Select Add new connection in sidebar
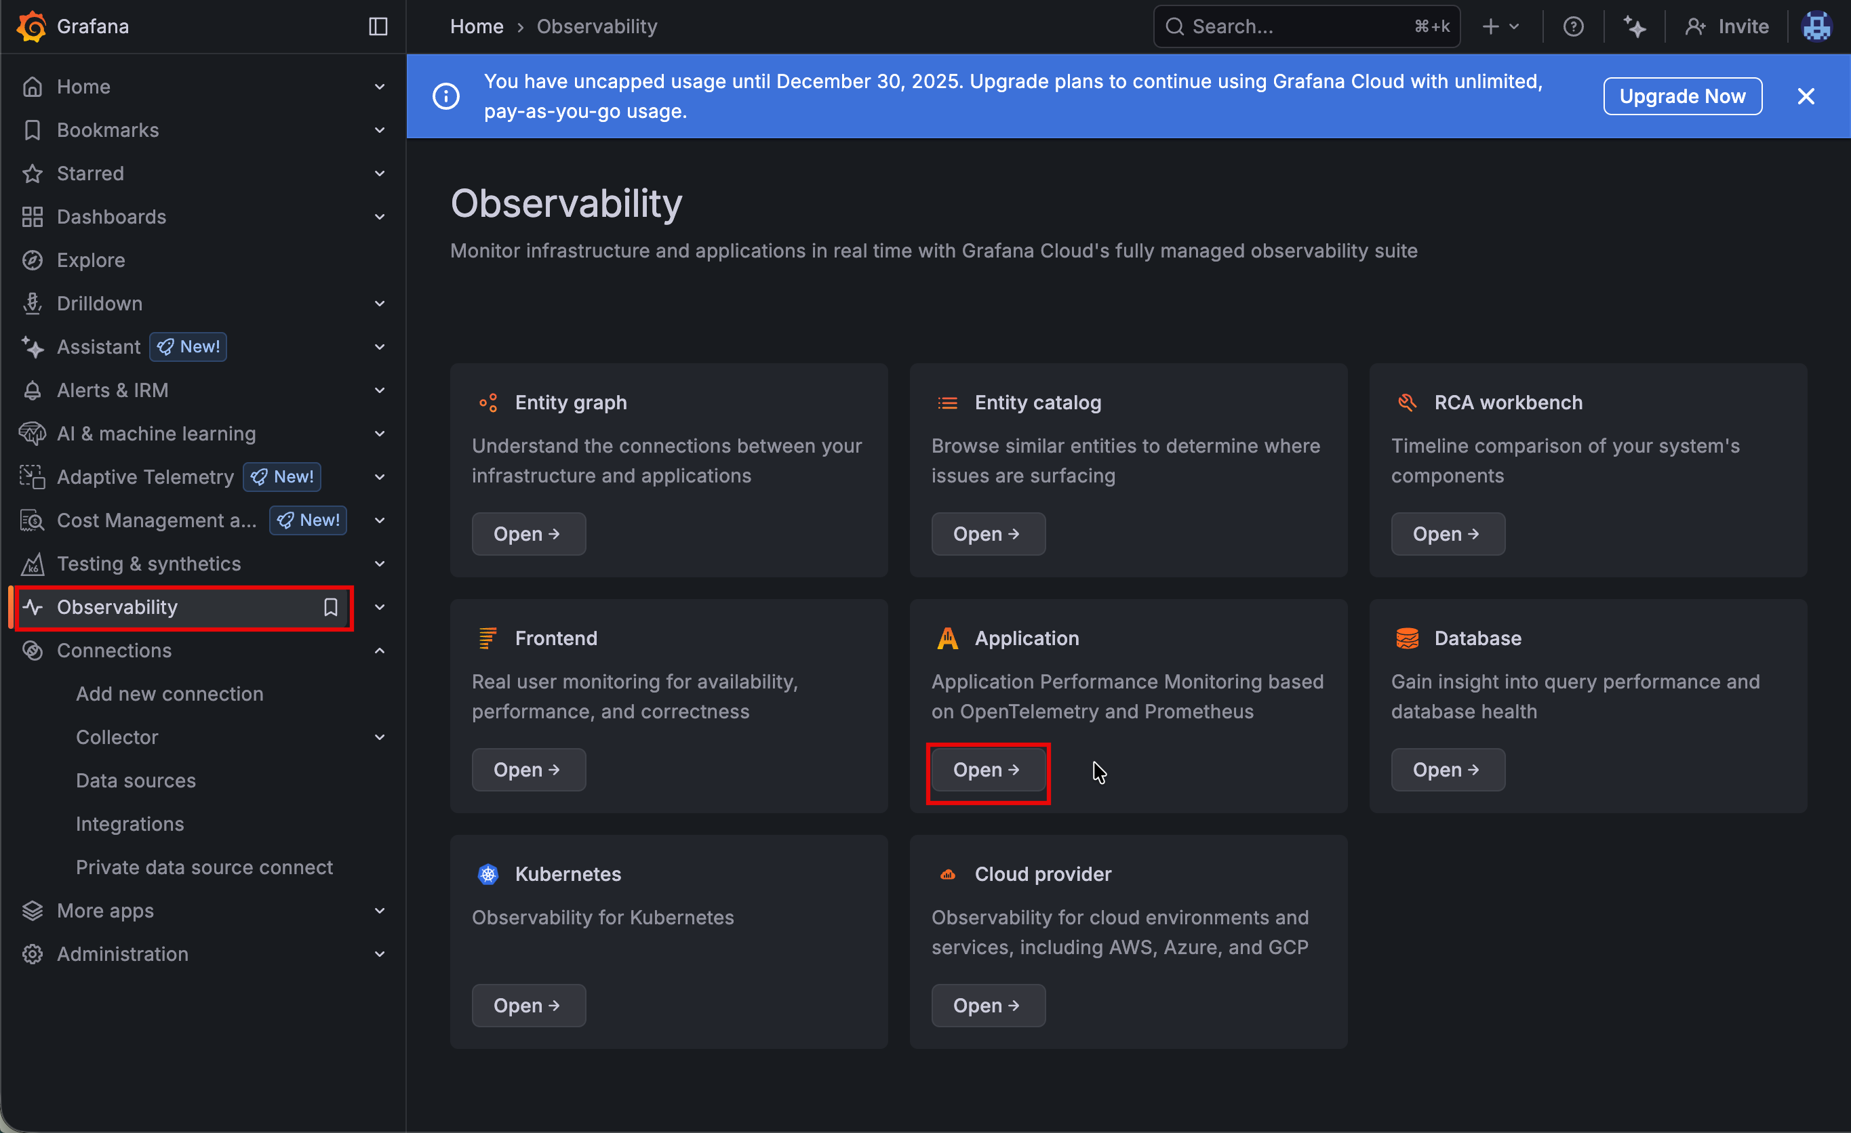The width and height of the screenshot is (1851, 1133). (170, 694)
